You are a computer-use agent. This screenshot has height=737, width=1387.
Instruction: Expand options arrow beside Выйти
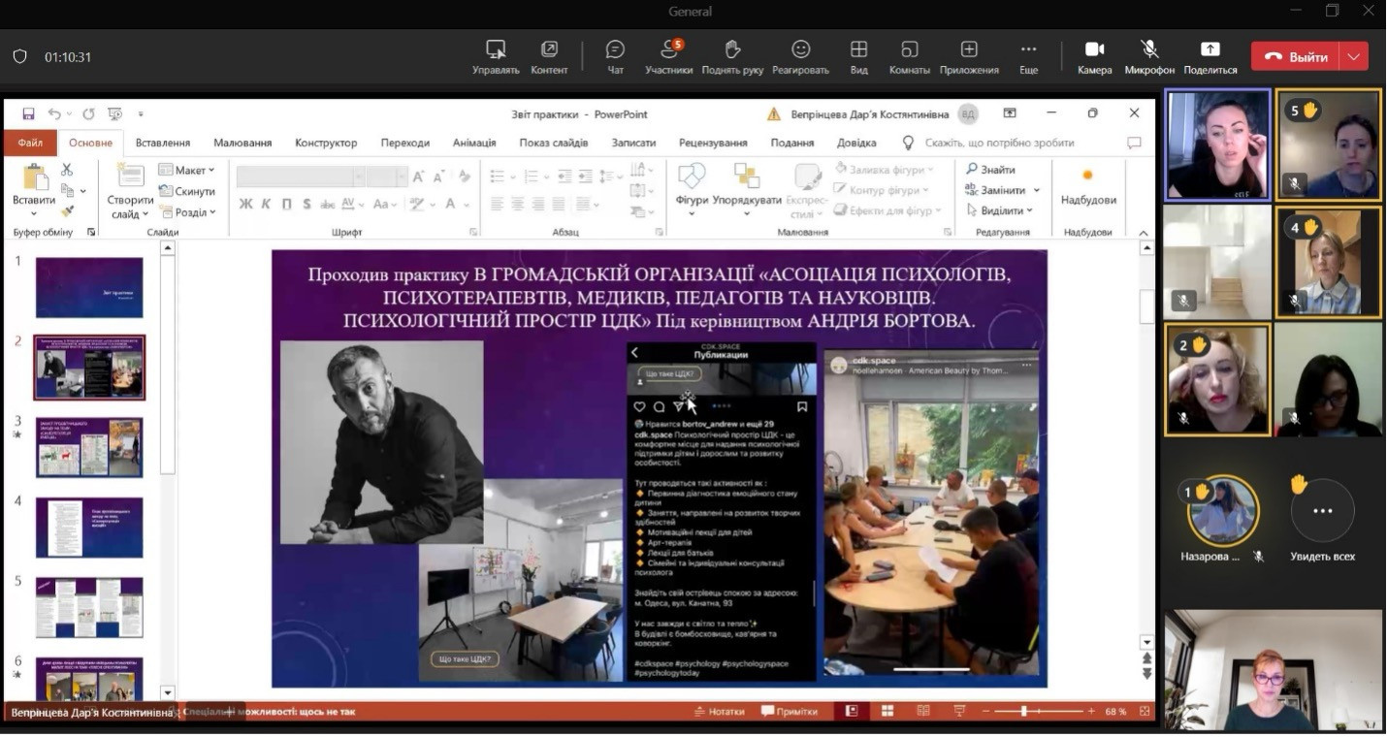(x=1354, y=57)
